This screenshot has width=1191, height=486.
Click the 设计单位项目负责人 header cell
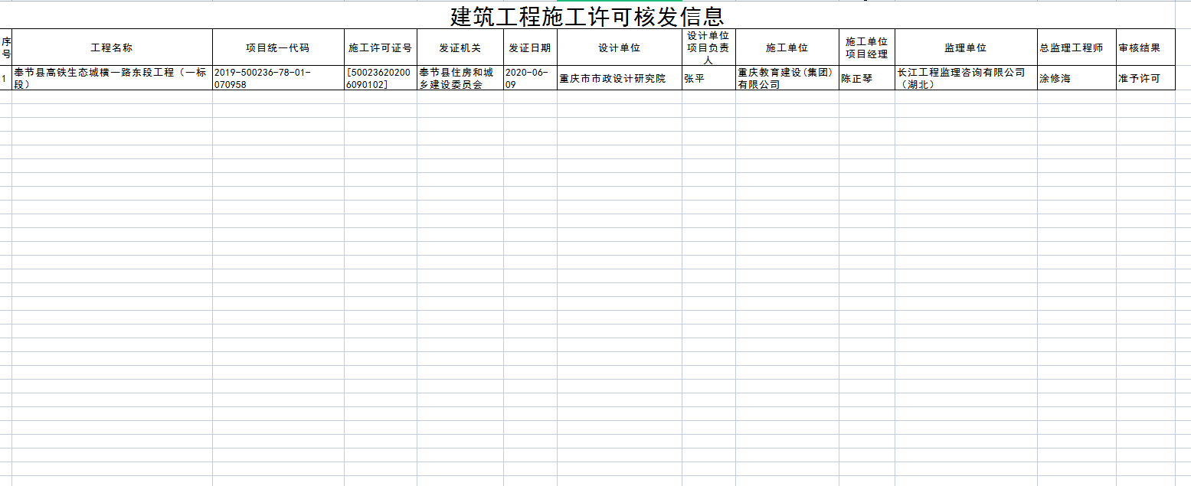coord(708,47)
